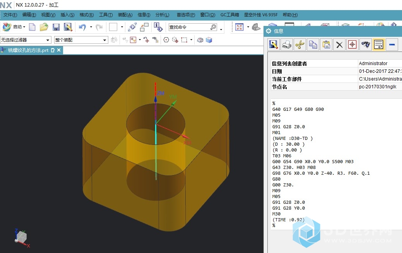
Task: Select the rectangle selection mode icon
Action: click(x=184, y=40)
